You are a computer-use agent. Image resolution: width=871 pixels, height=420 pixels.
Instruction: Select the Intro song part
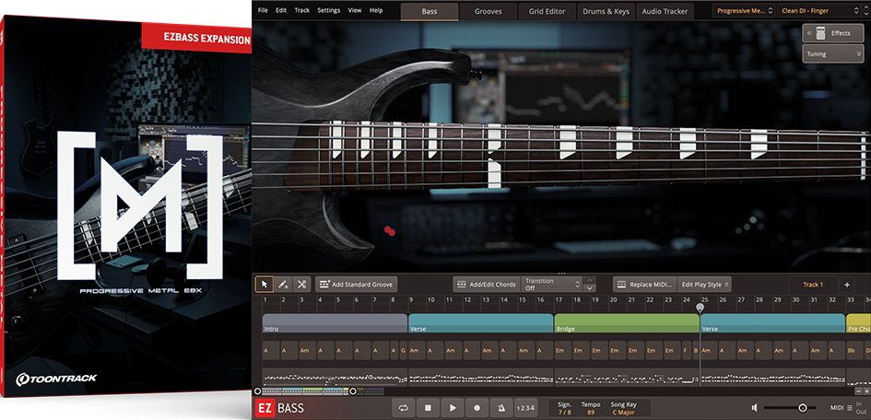335,323
